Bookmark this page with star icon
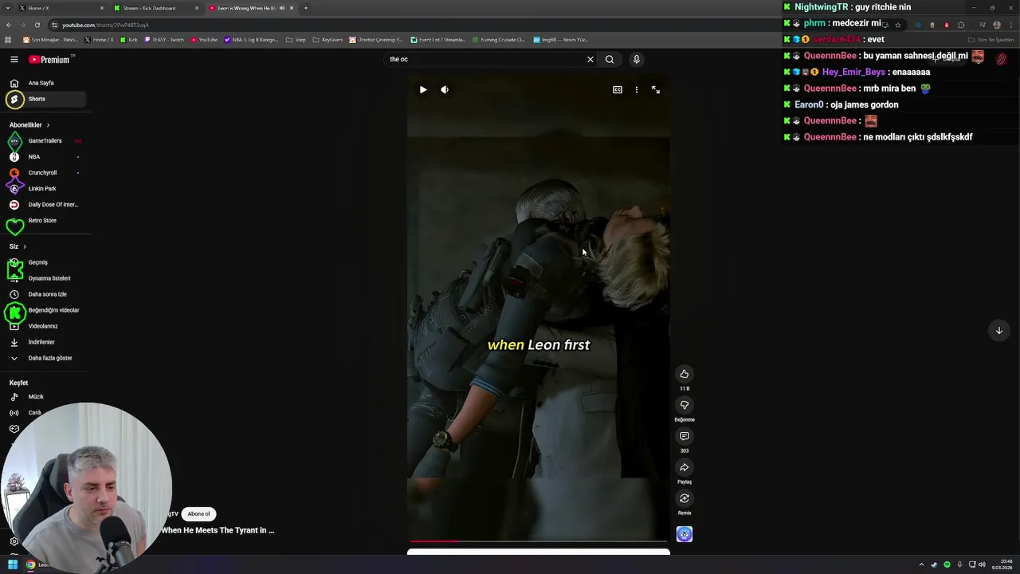 [898, 25]
